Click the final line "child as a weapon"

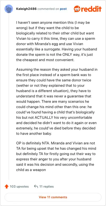tap(31, 170)
